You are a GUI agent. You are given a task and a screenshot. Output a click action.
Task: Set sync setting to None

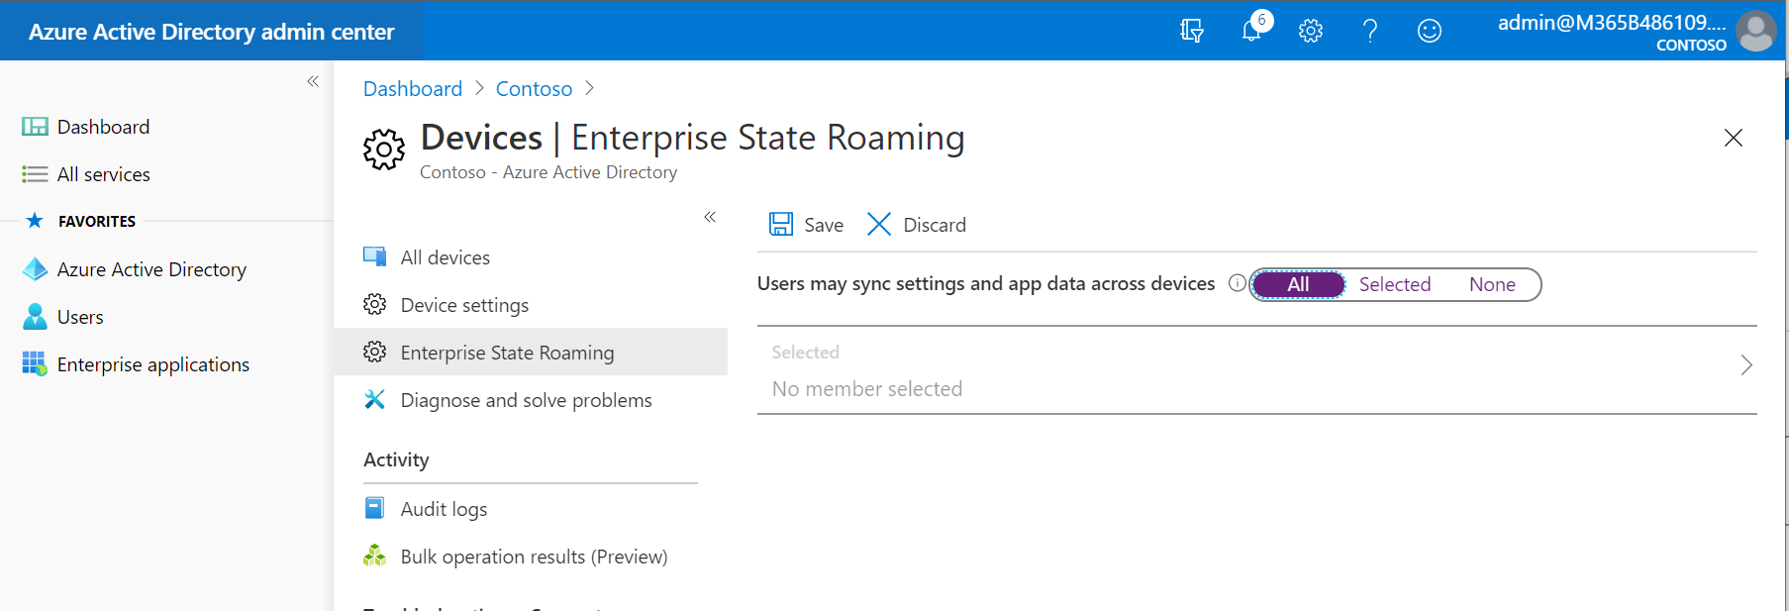pyautogui.click(x=1492, y=284)
